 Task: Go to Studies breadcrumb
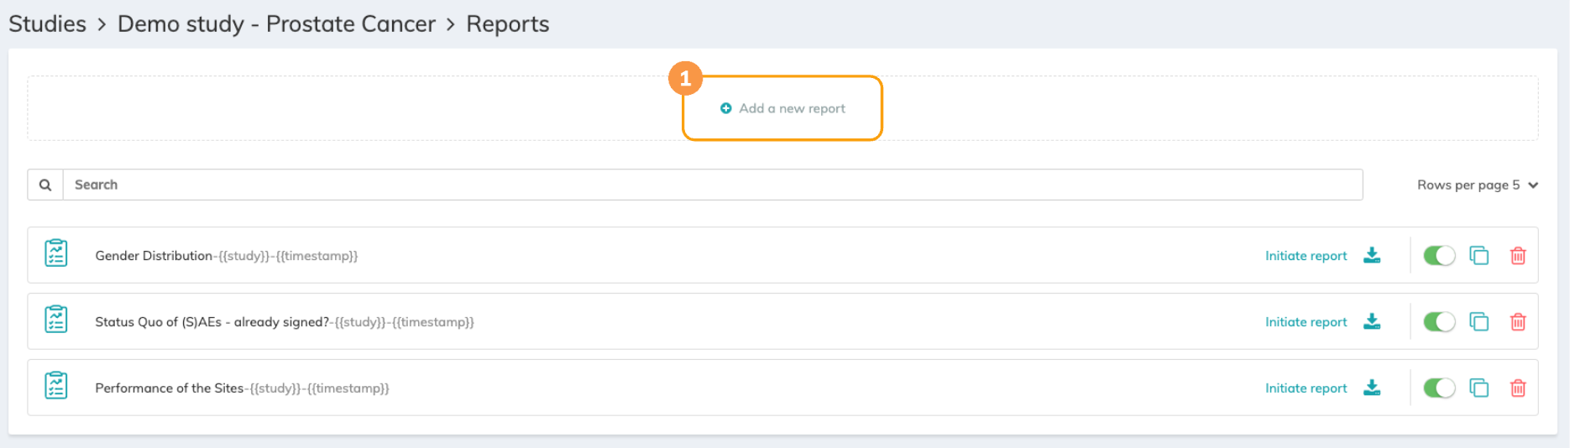click(x=47, y=23)
